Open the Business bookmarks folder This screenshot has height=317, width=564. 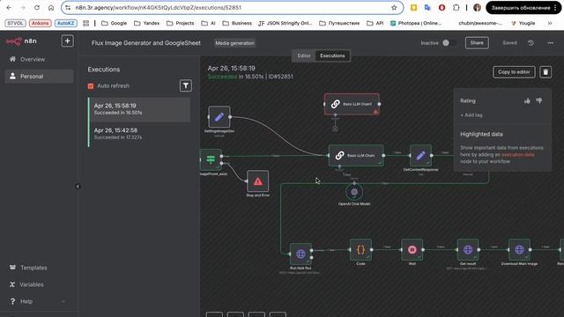point(237,23)
